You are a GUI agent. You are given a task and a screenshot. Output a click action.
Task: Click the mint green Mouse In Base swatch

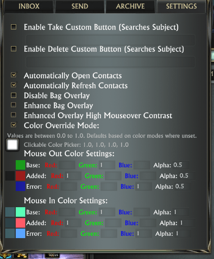(20, 212)
